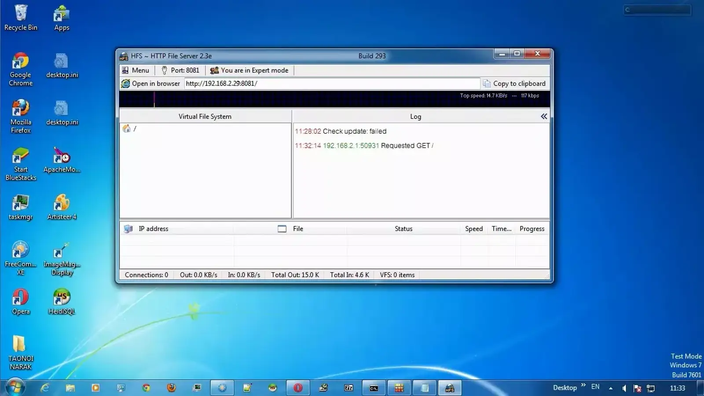The height and width of the screenshot is (396, 704).
Task: Collapse the Log panel with double chevron
Action: pos(544,117)
